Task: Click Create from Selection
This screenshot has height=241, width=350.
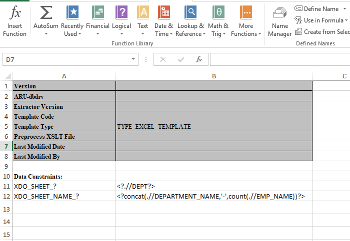Action: tap(322, 32)
